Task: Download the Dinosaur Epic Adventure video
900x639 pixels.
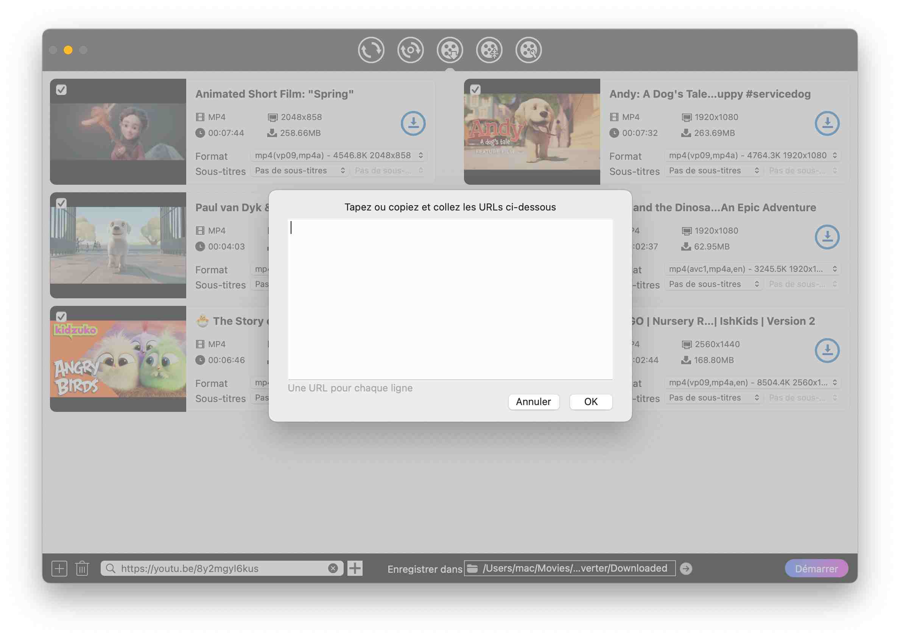Action: pos(827,237)
